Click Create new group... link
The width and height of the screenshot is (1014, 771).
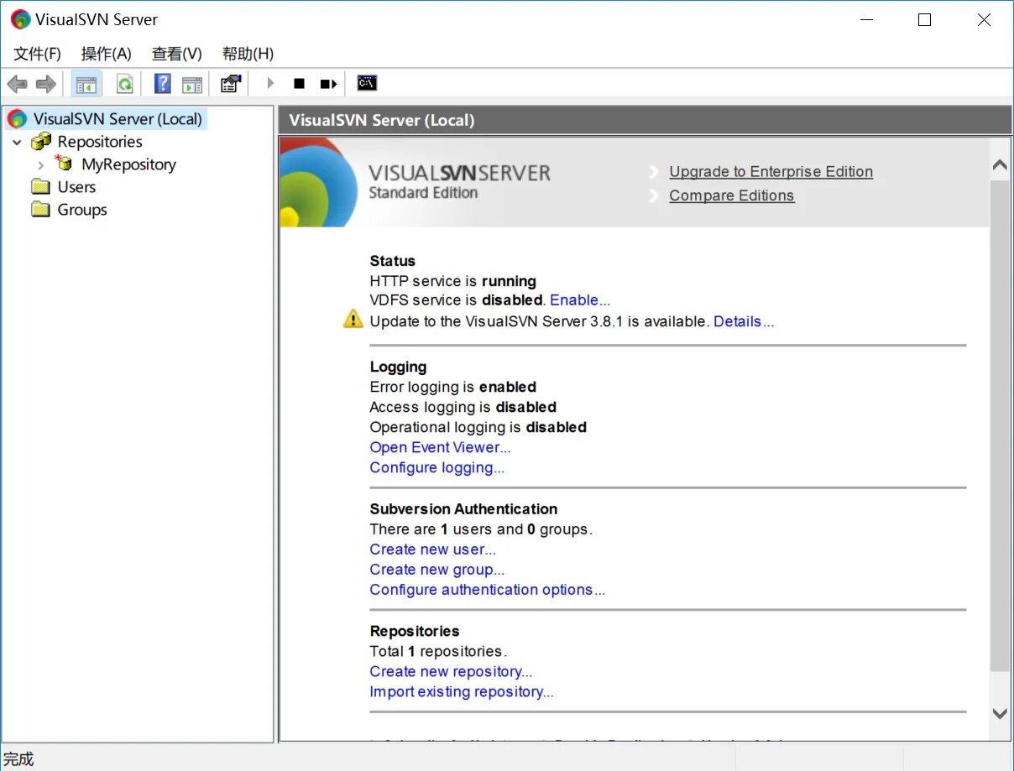coord(436,570)
